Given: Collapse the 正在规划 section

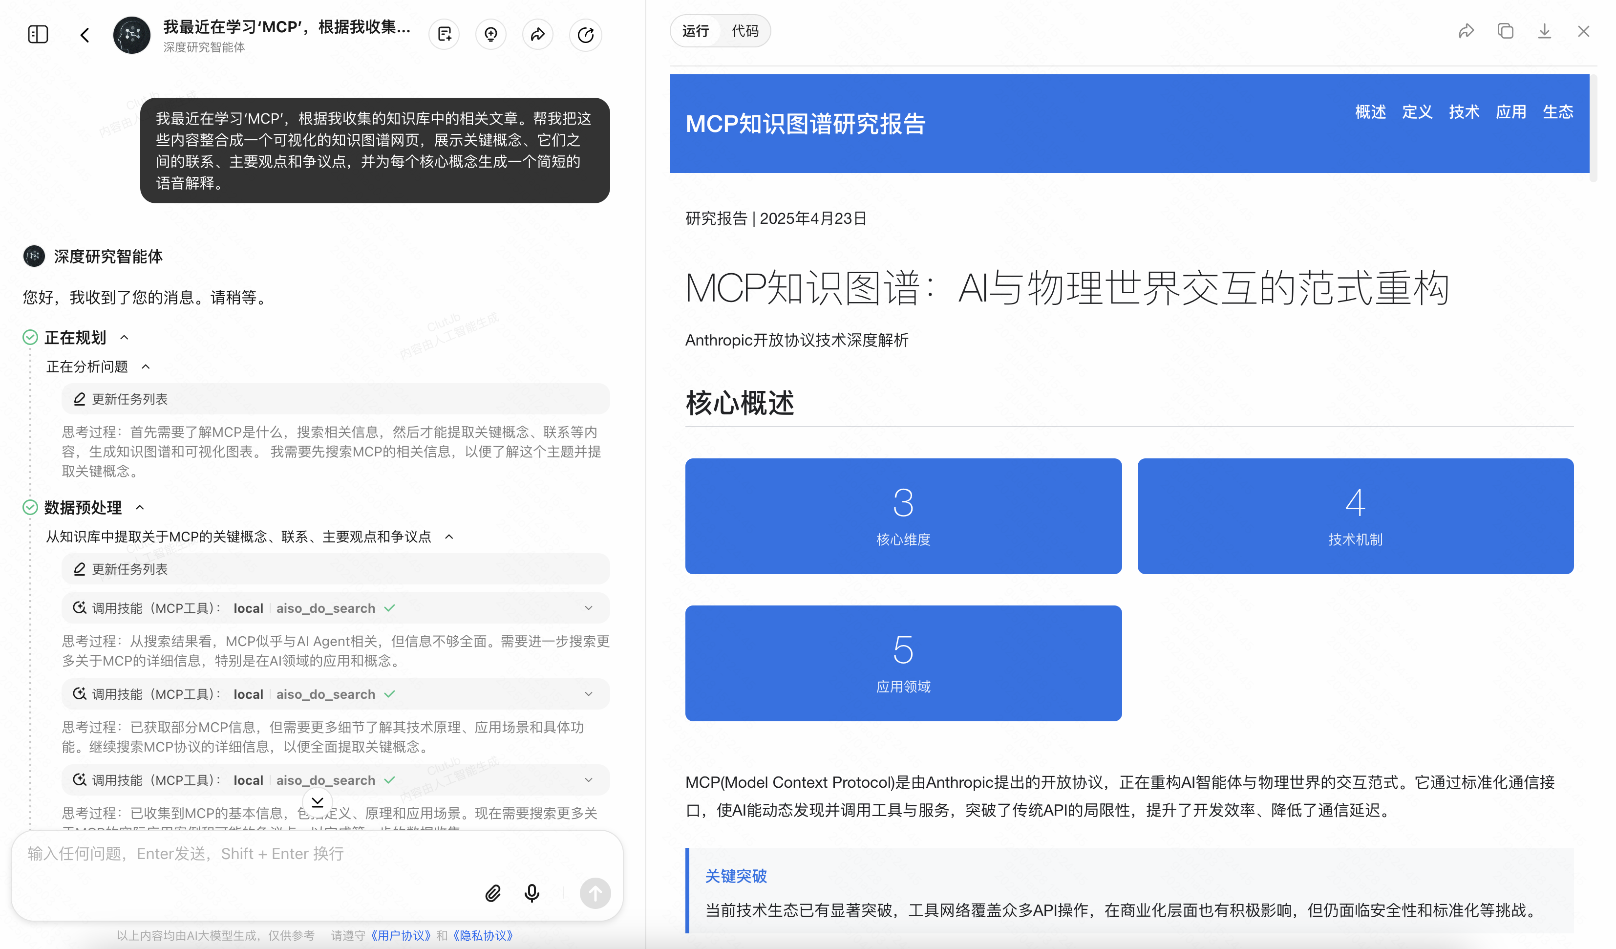Looking at the screenshot, I should pos(125,338).
